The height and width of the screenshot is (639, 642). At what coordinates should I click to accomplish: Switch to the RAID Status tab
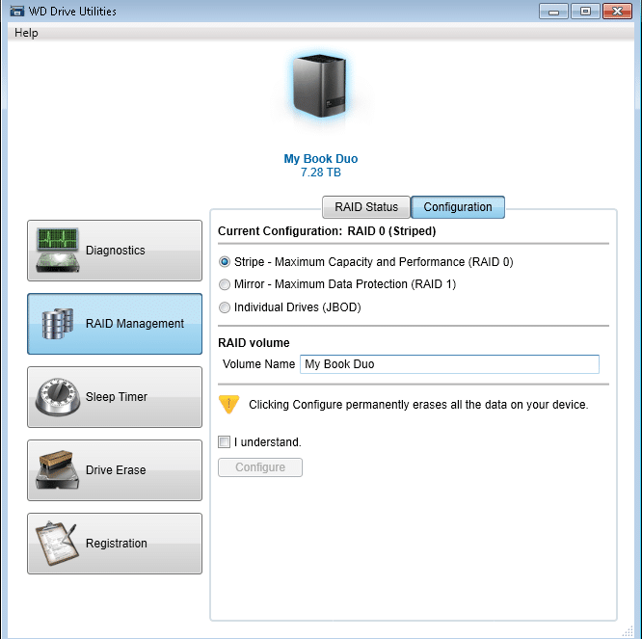click(366, 207)
